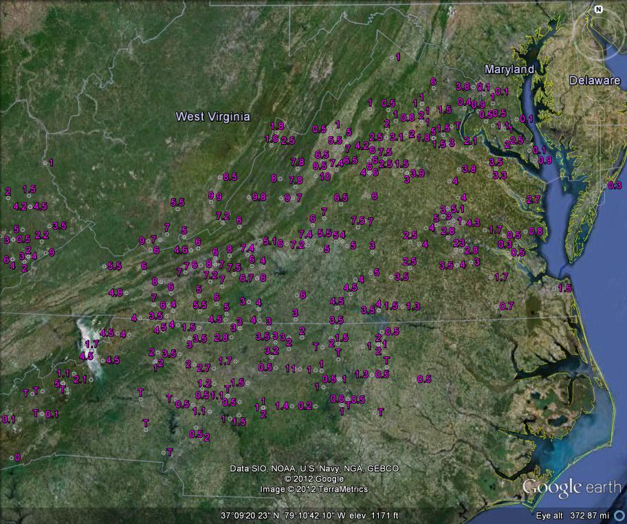
Task: Select the placemark labeled 0
Action: click(x=17, y=457)
